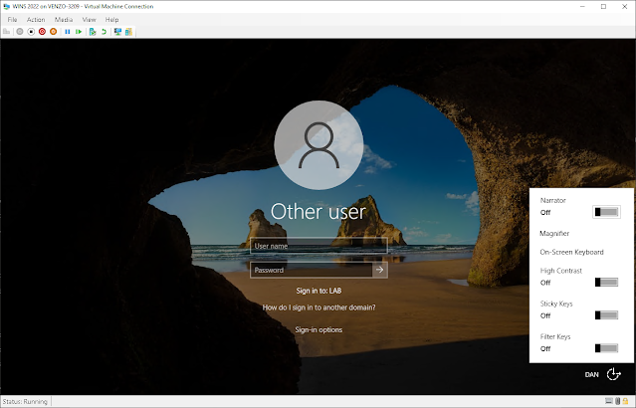Viewport: 636px width, 408px height.
Task: Revert the VM with the green arrow icon
Action: point(104,32)
